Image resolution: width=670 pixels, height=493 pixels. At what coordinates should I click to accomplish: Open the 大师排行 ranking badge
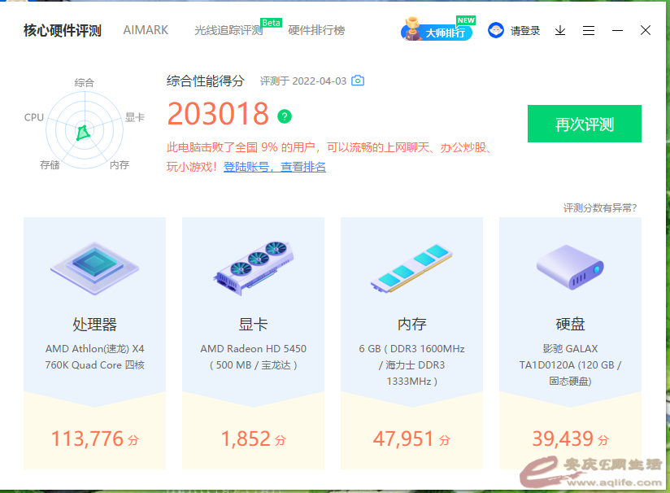(x=437, y=32)
